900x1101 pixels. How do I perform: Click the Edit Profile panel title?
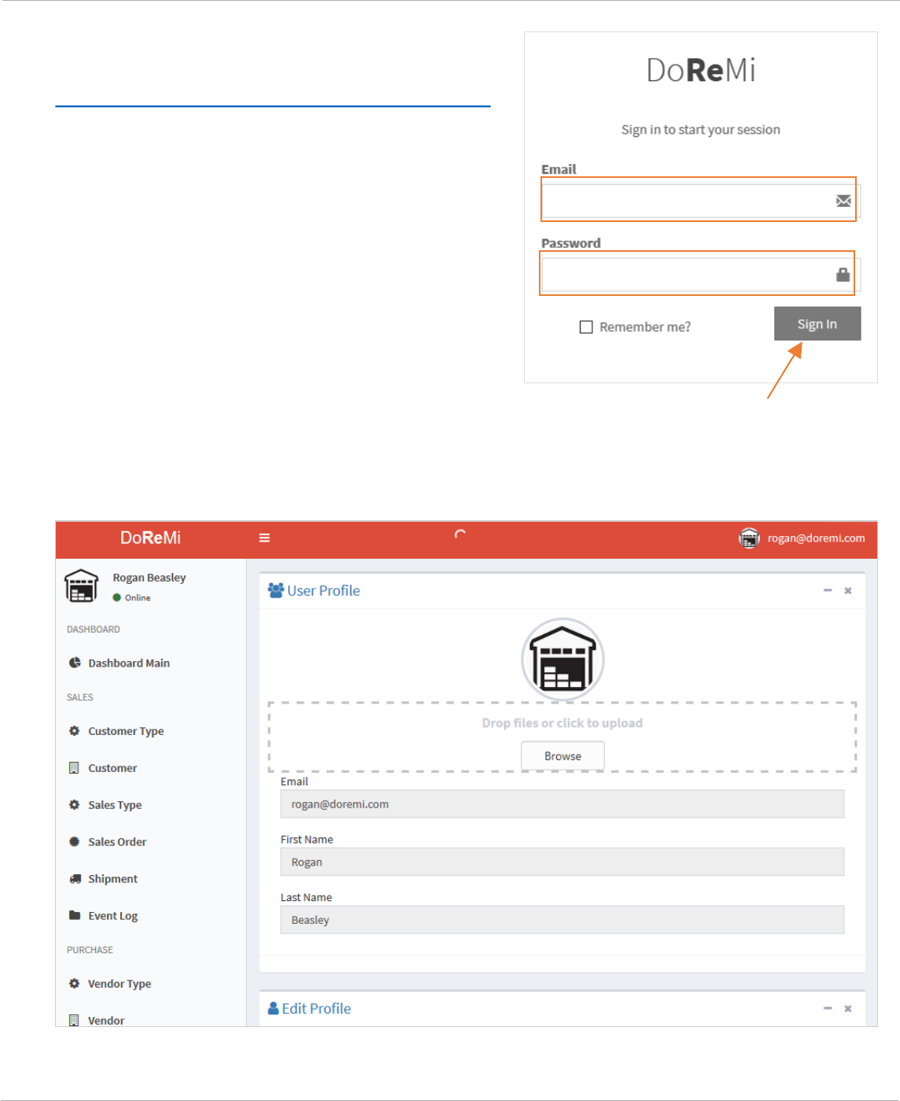click(x=316, y=1008)
